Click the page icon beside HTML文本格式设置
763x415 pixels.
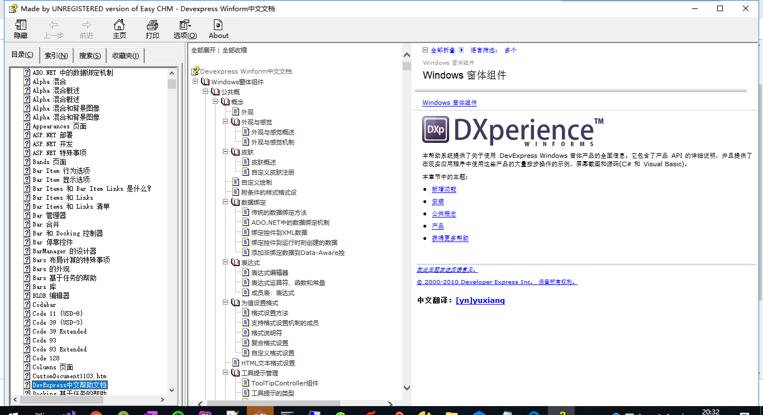pos(236,363)
